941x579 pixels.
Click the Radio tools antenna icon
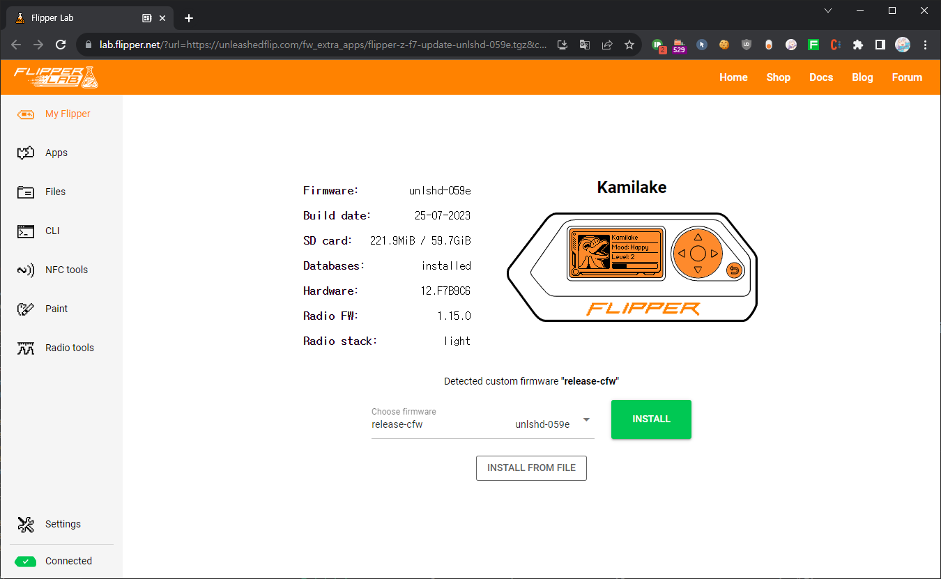point(26,348)
